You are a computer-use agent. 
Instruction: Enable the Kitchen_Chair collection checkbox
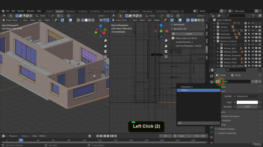click(246, 45)
